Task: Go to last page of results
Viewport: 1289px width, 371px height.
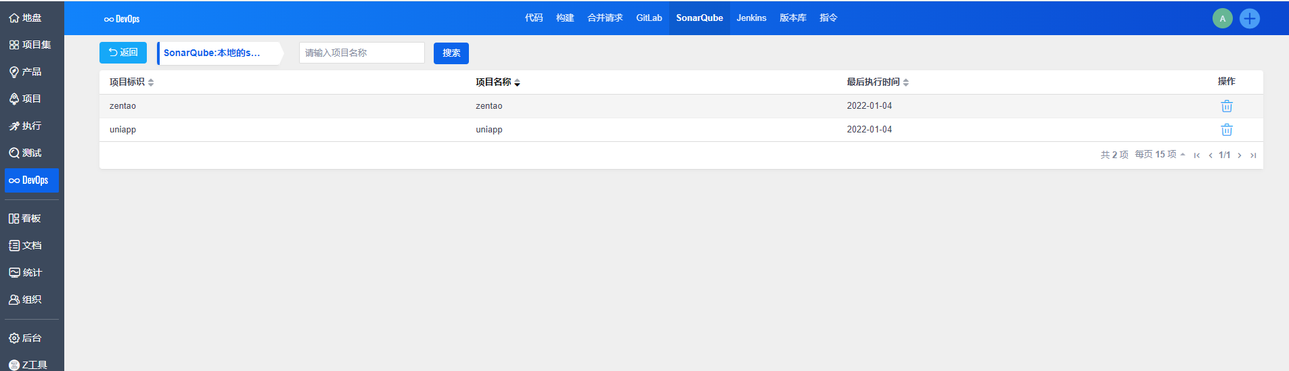Action: tap(1252, 155)
